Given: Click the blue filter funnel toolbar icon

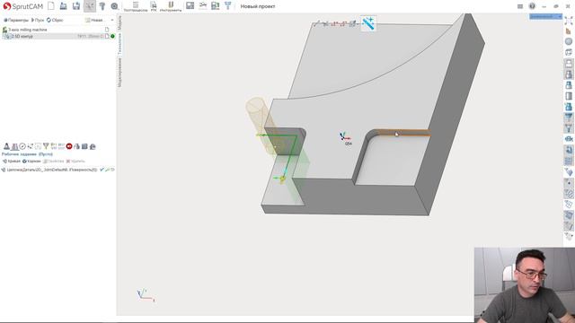Looking at the screenshot, I should (x=227, y=6).
